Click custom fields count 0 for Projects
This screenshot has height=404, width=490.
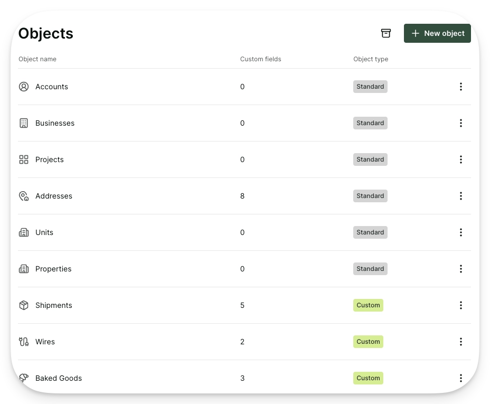pyautogui.click(x=242, y=159)
